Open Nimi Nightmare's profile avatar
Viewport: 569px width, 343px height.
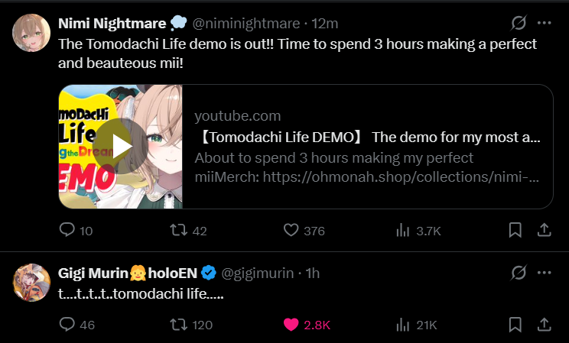click(x=31, y=33)
